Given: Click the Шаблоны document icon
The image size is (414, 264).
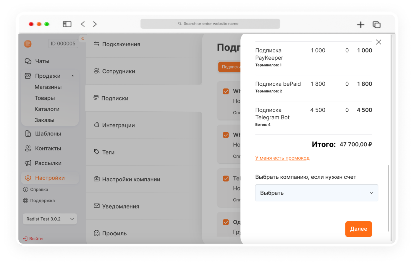Looking at the screenshot, I should tap(28, 134).
